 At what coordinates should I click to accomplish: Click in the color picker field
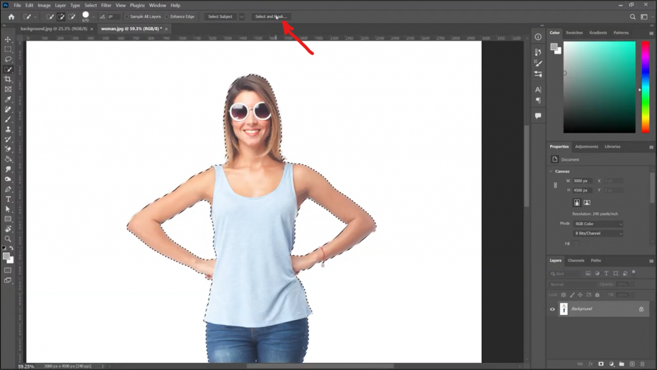[599, 87]
